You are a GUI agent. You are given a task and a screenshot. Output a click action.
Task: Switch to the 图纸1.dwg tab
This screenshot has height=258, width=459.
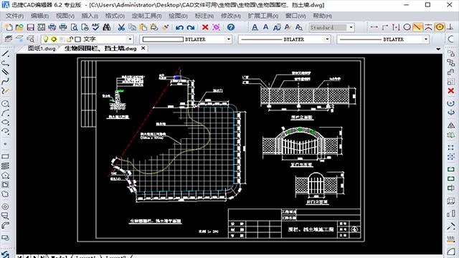pos(42,48)
